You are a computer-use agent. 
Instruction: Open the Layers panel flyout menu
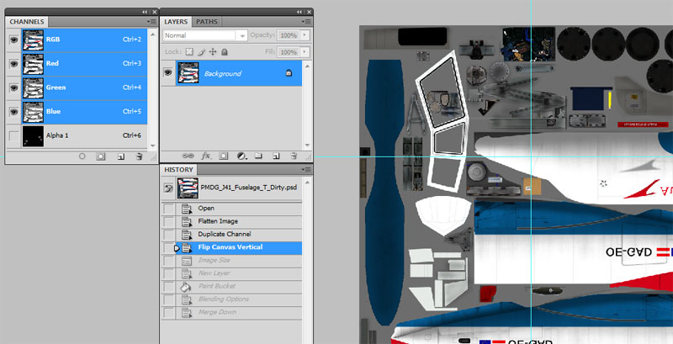click(x=306, y=21)
